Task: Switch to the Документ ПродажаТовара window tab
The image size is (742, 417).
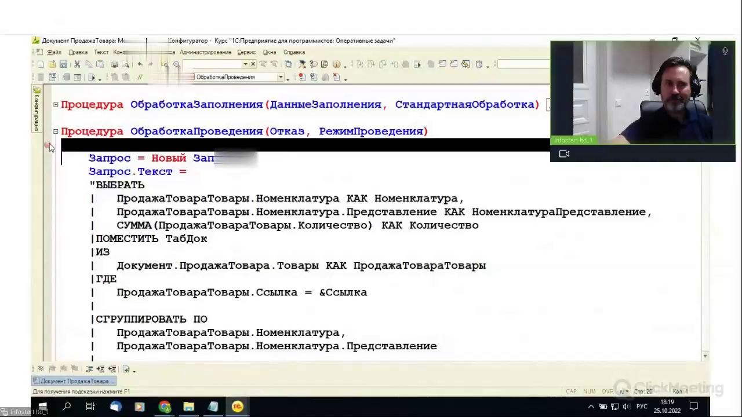Action: point(74,381)
